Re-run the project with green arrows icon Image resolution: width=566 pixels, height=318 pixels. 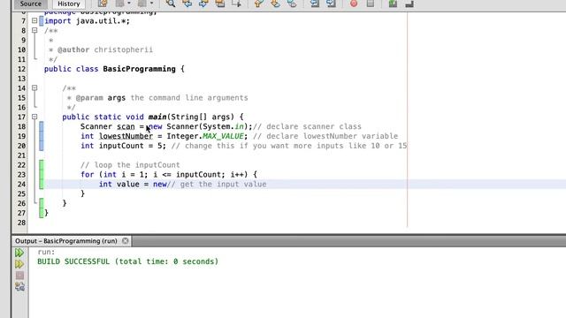tap(19, 253)
